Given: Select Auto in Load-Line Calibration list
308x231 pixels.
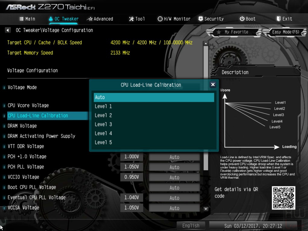Looking at the screenshot, I should click(x=154, y=98).
